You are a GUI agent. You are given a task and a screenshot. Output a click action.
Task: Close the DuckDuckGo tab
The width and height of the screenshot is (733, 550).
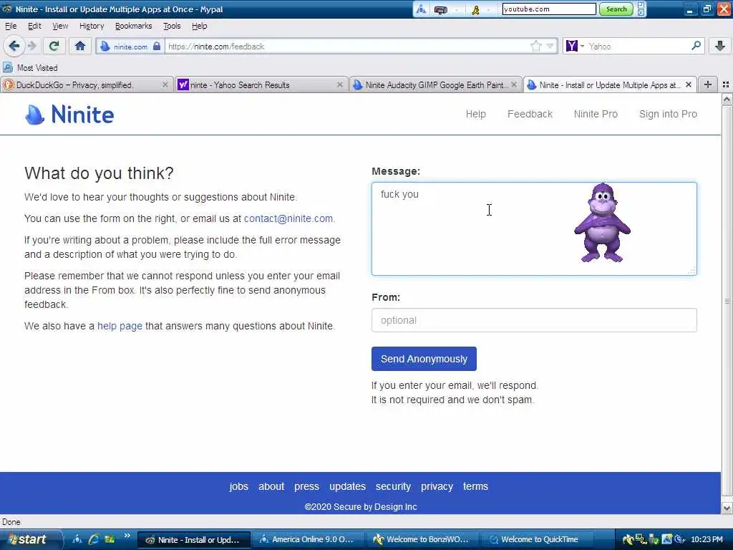(x=165, y=85)
